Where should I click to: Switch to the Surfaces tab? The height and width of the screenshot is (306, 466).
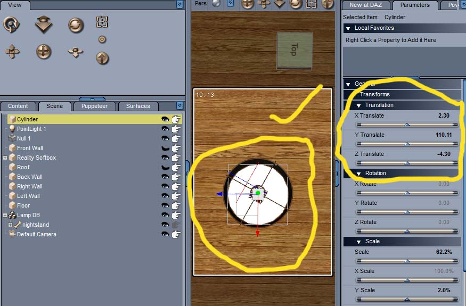click(x=138, y=106)
